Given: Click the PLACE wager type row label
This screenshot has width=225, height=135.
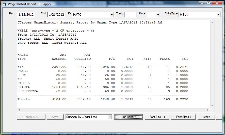Looking at the screenshot, I should 23,71.
